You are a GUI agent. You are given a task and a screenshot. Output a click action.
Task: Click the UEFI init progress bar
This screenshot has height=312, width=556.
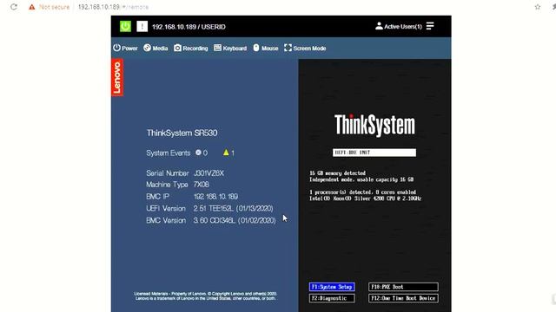[x=374, y=153]
